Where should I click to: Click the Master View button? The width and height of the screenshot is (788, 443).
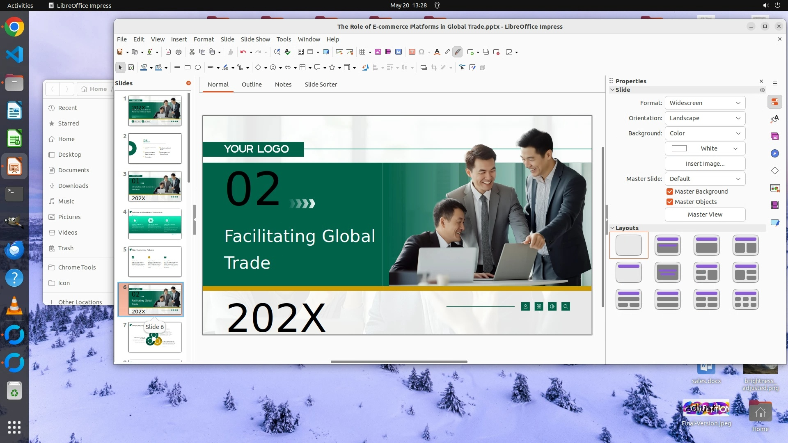(x=705, y=215)
